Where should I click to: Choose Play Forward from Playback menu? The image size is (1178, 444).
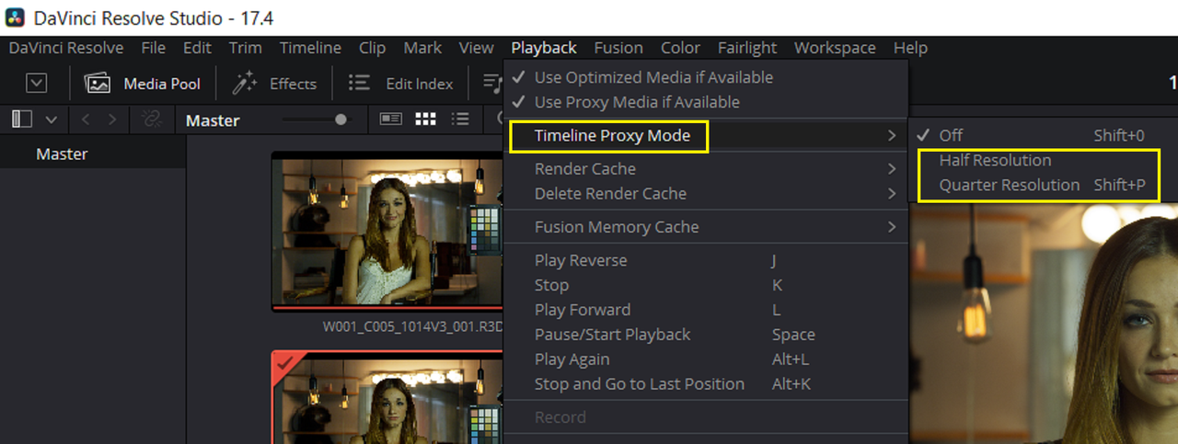pyautogui.click(x=706, y=310)
